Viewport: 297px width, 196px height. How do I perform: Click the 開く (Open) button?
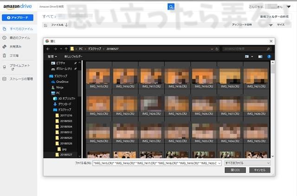tap(235, 170)
